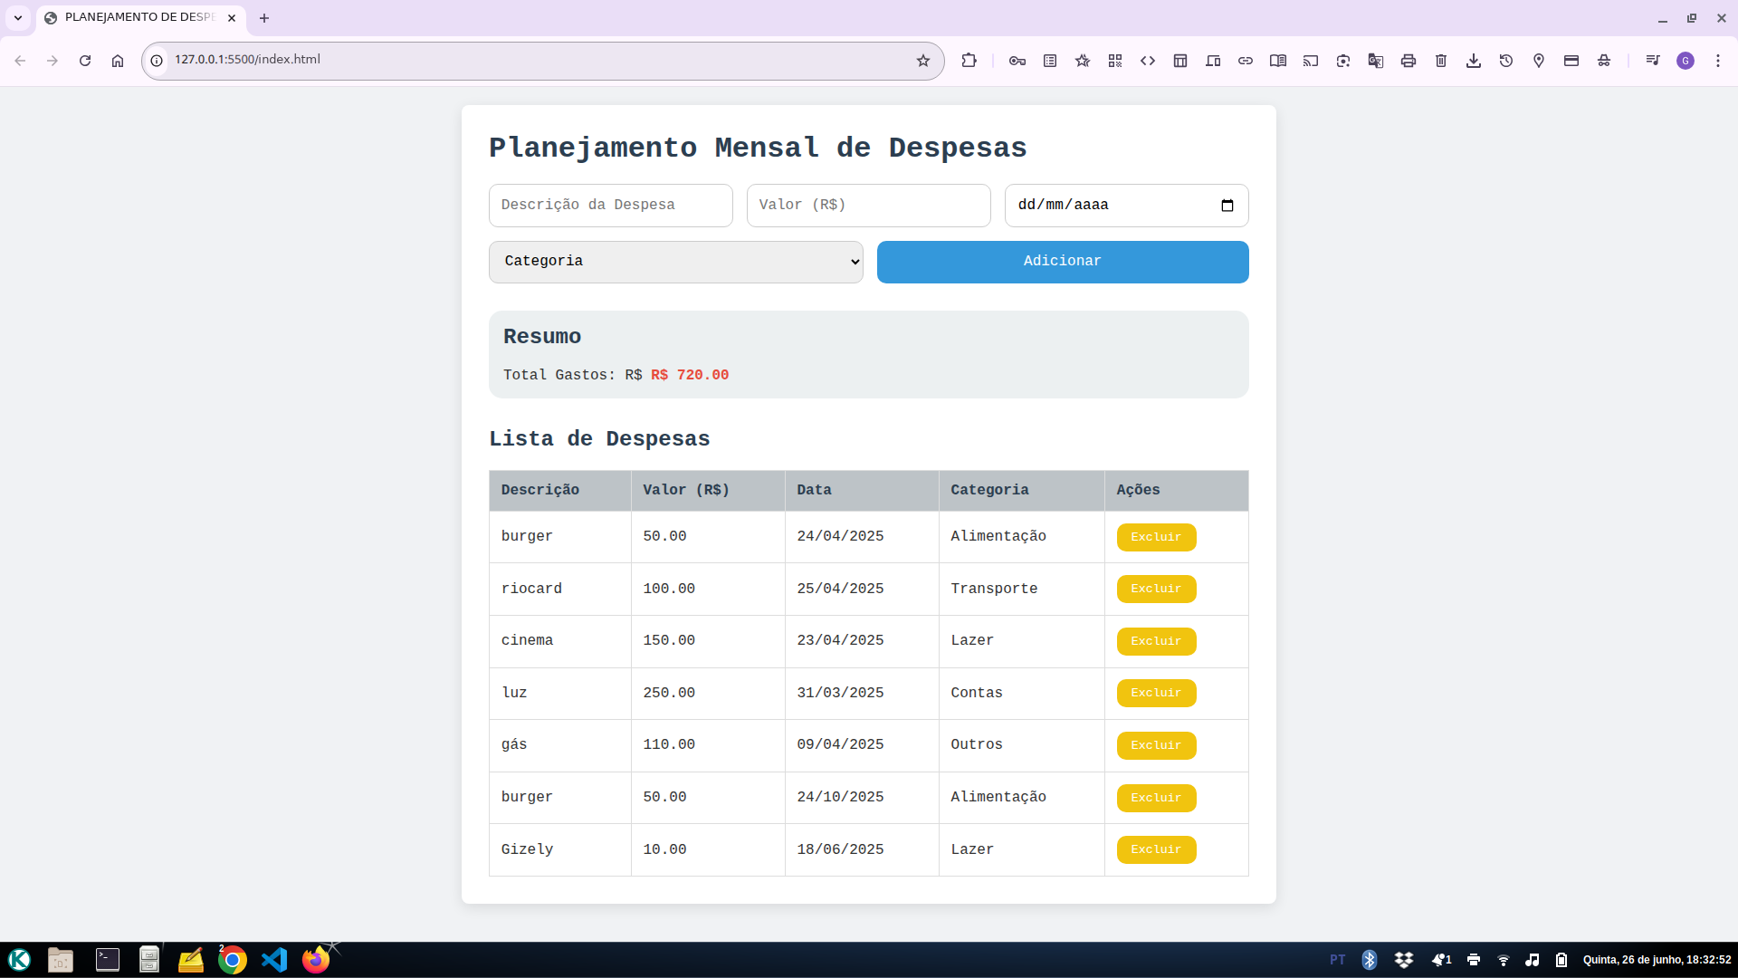Viewport: 1738px width, 978px height.
Task: Open the bookmarks star-list icon
Action: (1083, 61)
